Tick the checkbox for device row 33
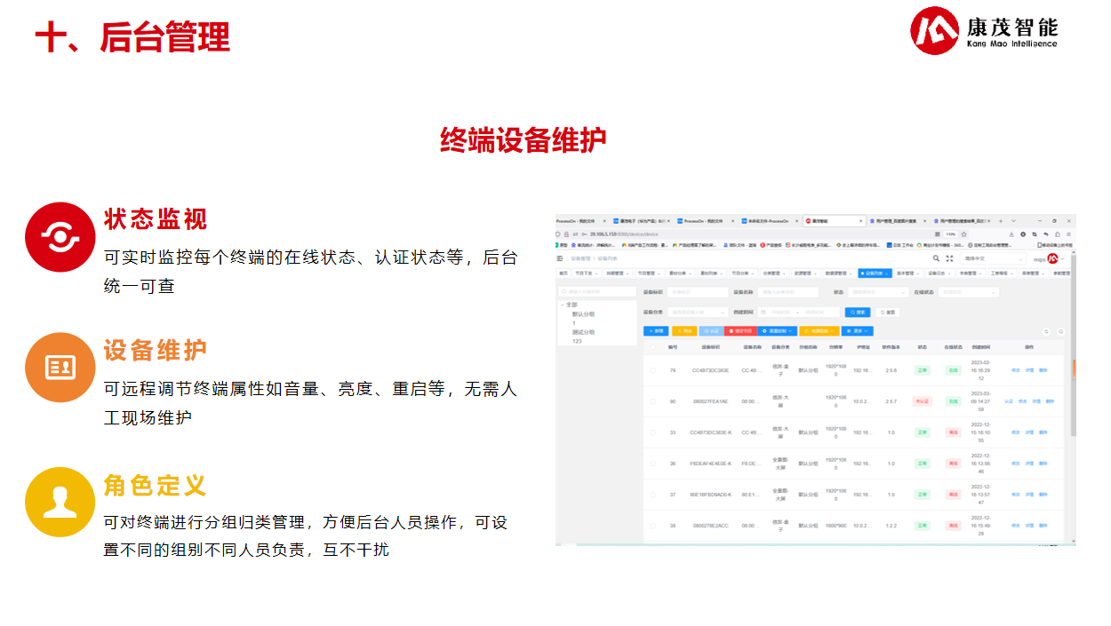Screen dimensions: 1111x626 tap(653, 432)
